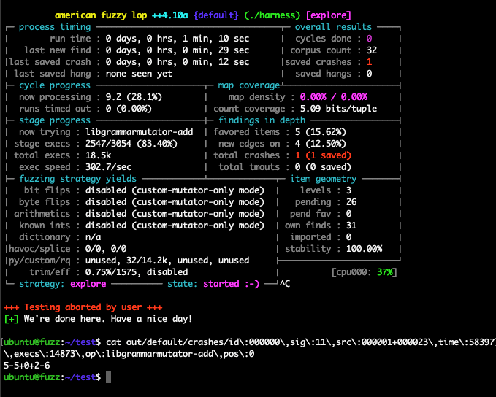Select run time value '1 min, 10 sec'
496x397 pixels.
215,39
